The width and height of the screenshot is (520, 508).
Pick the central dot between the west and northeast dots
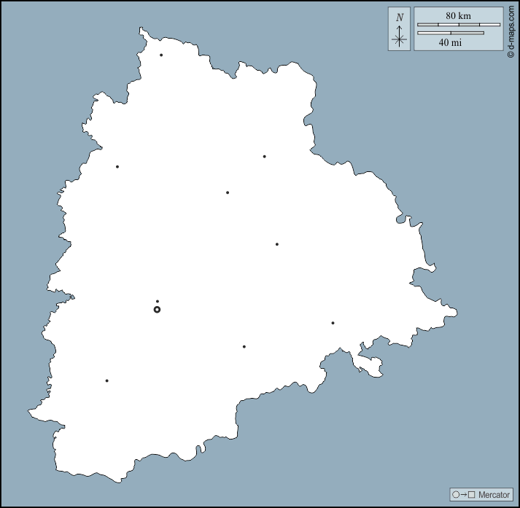(x=228, y=192)
